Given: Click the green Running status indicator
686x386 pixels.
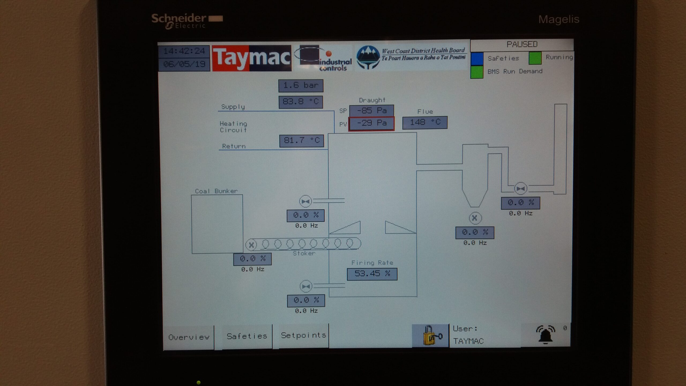Looking at the screenshot, I should pos(535,58).
